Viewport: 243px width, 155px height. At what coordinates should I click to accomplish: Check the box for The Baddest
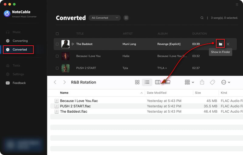click(x=57, y=44)
